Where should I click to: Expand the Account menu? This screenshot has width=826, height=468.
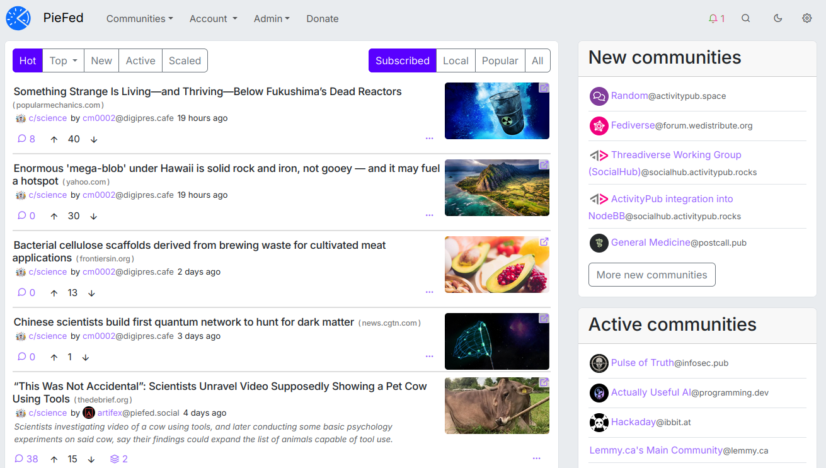tap(213, 19)
